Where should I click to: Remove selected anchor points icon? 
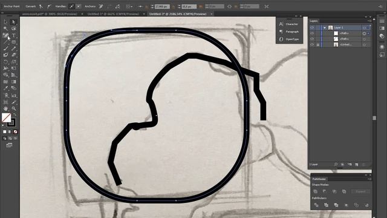pos(101,7)
